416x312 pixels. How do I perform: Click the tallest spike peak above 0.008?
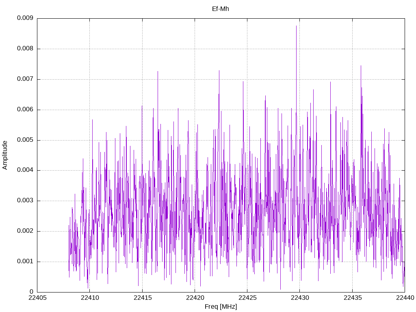click(296, 26)
